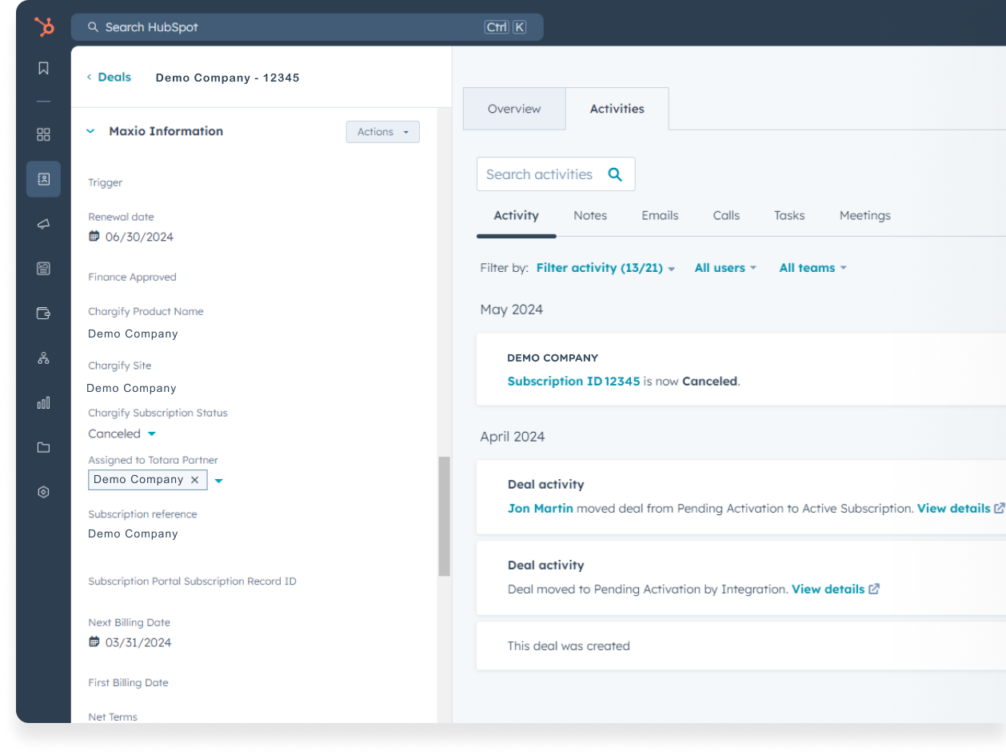Click calendar icon beside Next Billing Date
1006x755 pixels.
(x=94, y=642)
